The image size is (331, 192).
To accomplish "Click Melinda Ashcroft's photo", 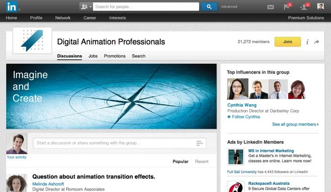I will tap(17, 183).
